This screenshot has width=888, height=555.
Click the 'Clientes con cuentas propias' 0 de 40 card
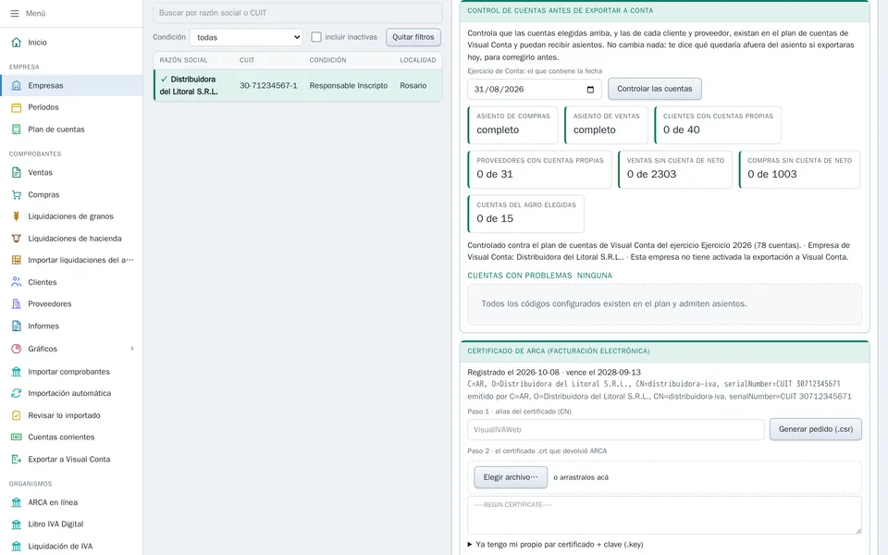click(x=718, y=125)
